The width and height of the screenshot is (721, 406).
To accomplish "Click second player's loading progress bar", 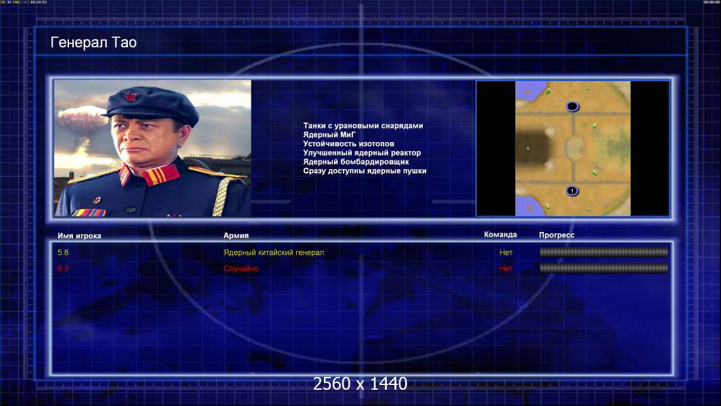I will 604,268.
